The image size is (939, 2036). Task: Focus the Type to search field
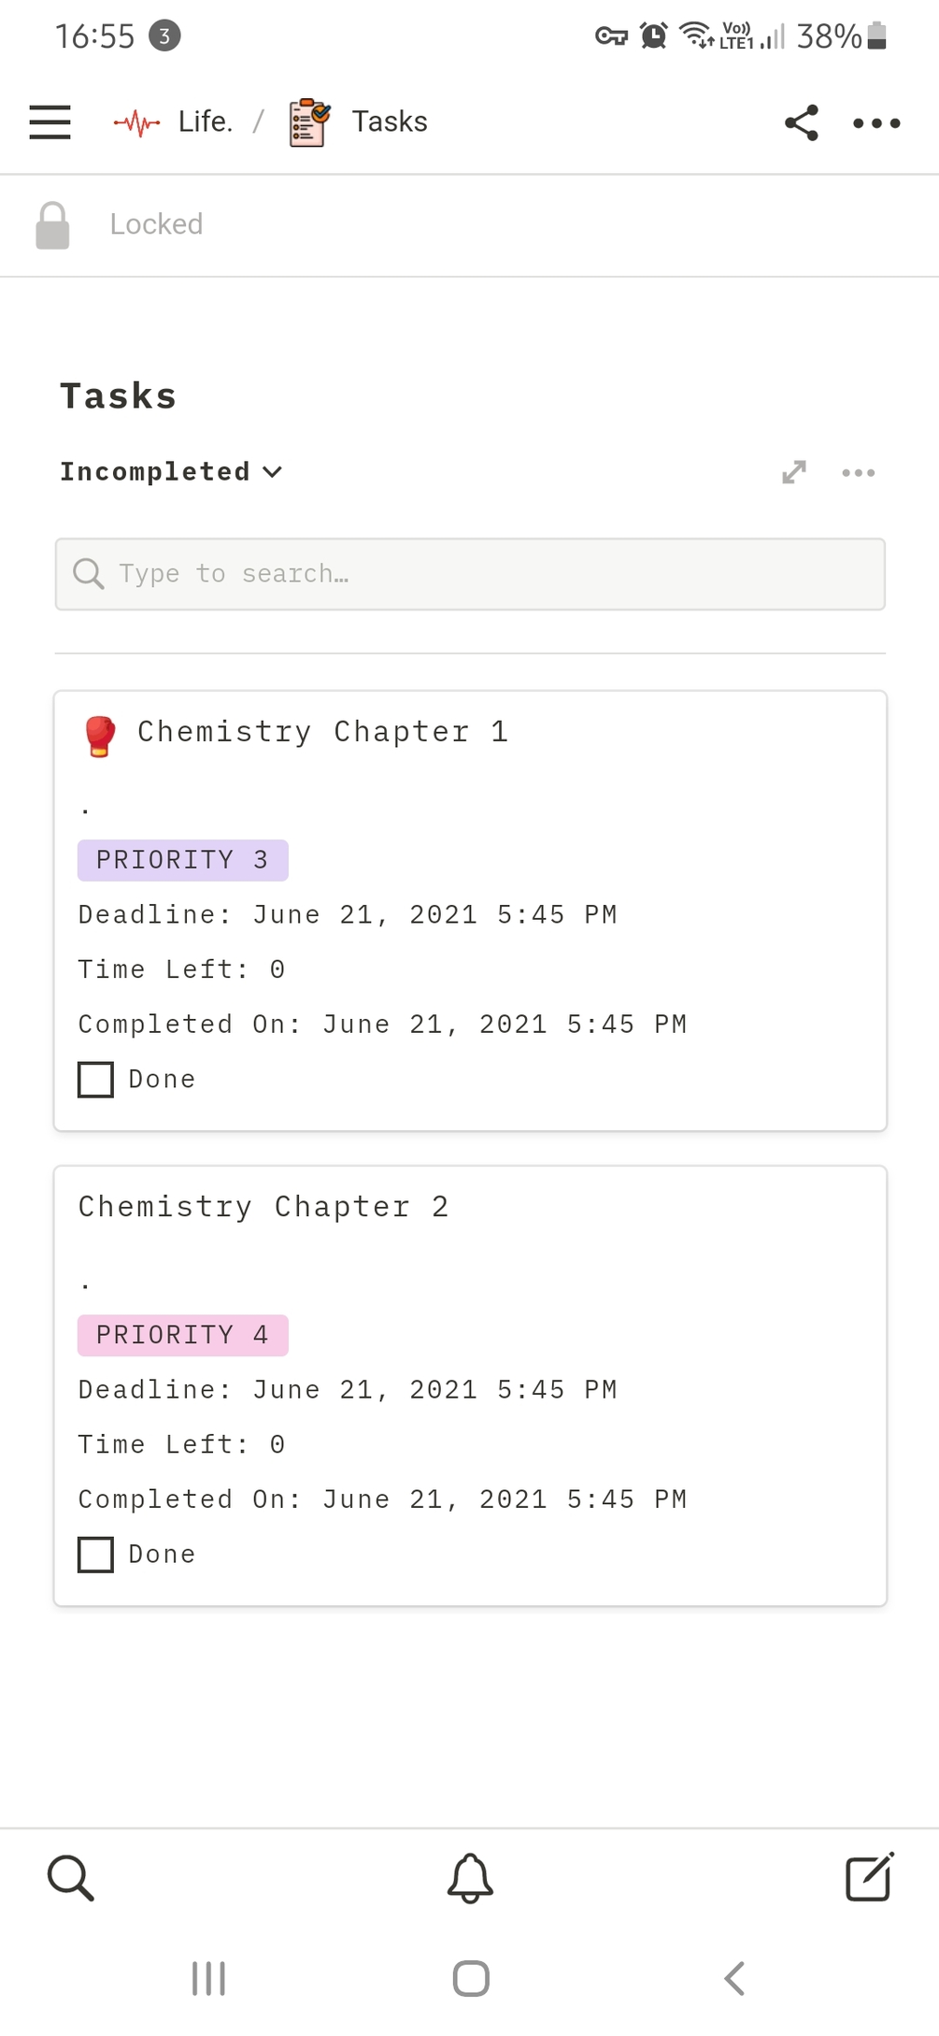tap(470, 574)
